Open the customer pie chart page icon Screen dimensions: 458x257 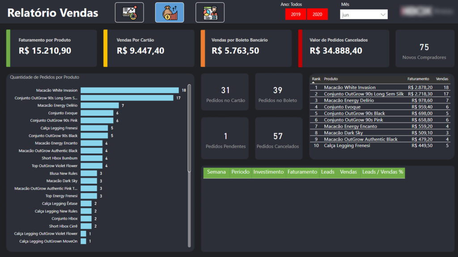click(x=210, y=12)
